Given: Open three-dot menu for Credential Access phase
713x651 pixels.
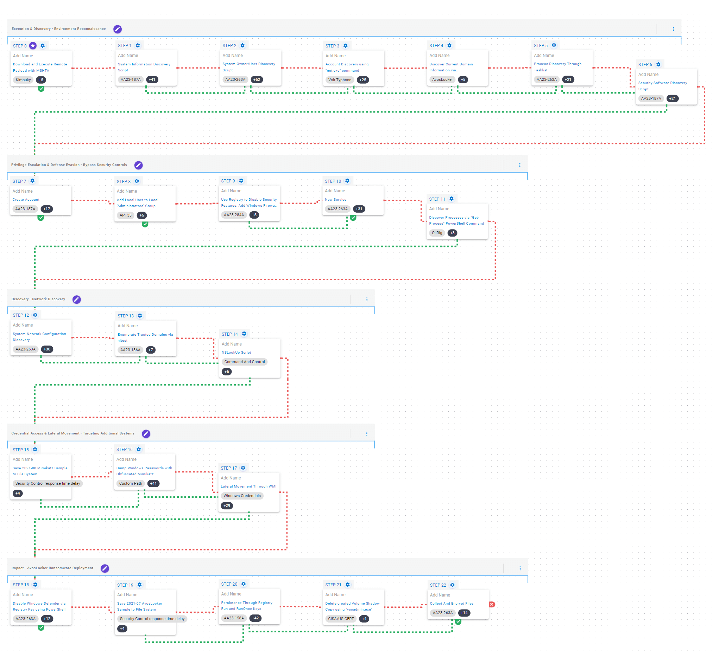Looking at the screenshot, I should coord(366,434).
